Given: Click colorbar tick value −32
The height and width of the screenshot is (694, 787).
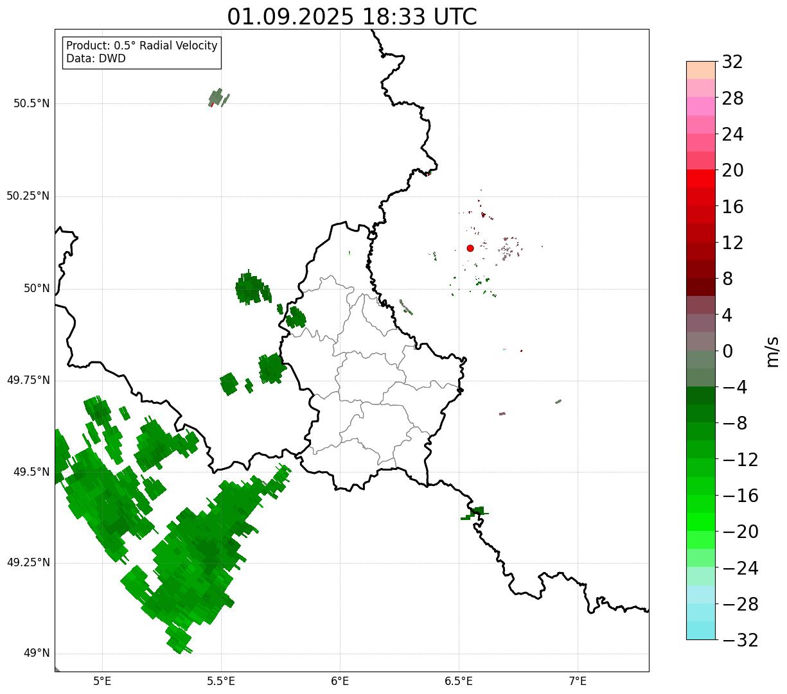Looking at the screenshot, I should point(740,640).
